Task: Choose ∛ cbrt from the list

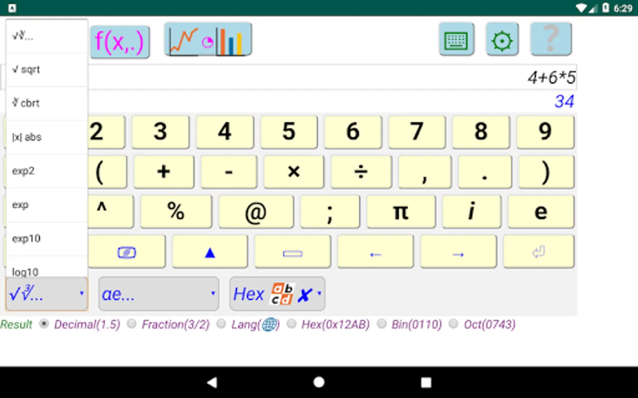Action: coord(47,103)
